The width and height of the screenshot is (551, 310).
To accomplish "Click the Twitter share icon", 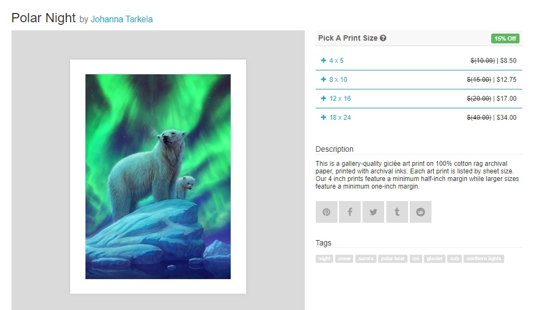I will tap(373, 212).
